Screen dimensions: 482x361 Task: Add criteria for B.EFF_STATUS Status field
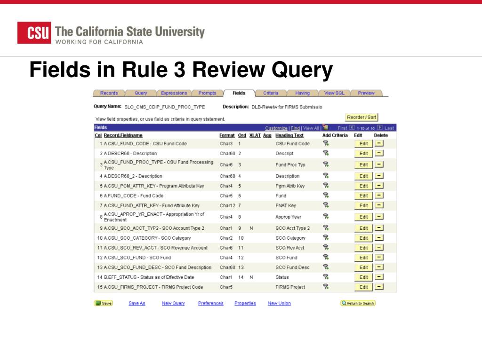[x=326, y=277]
